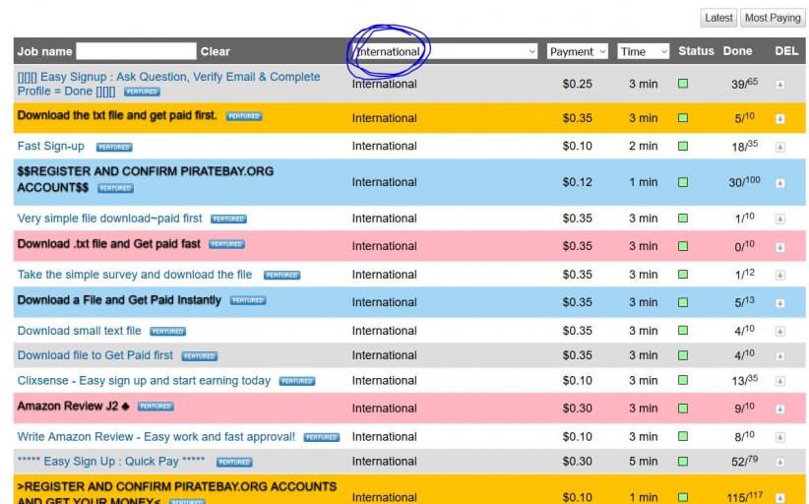This screenshot has width=809, height=504.
Task: Click DEL icon on Download small text file row
Action: tap(779, 332)
